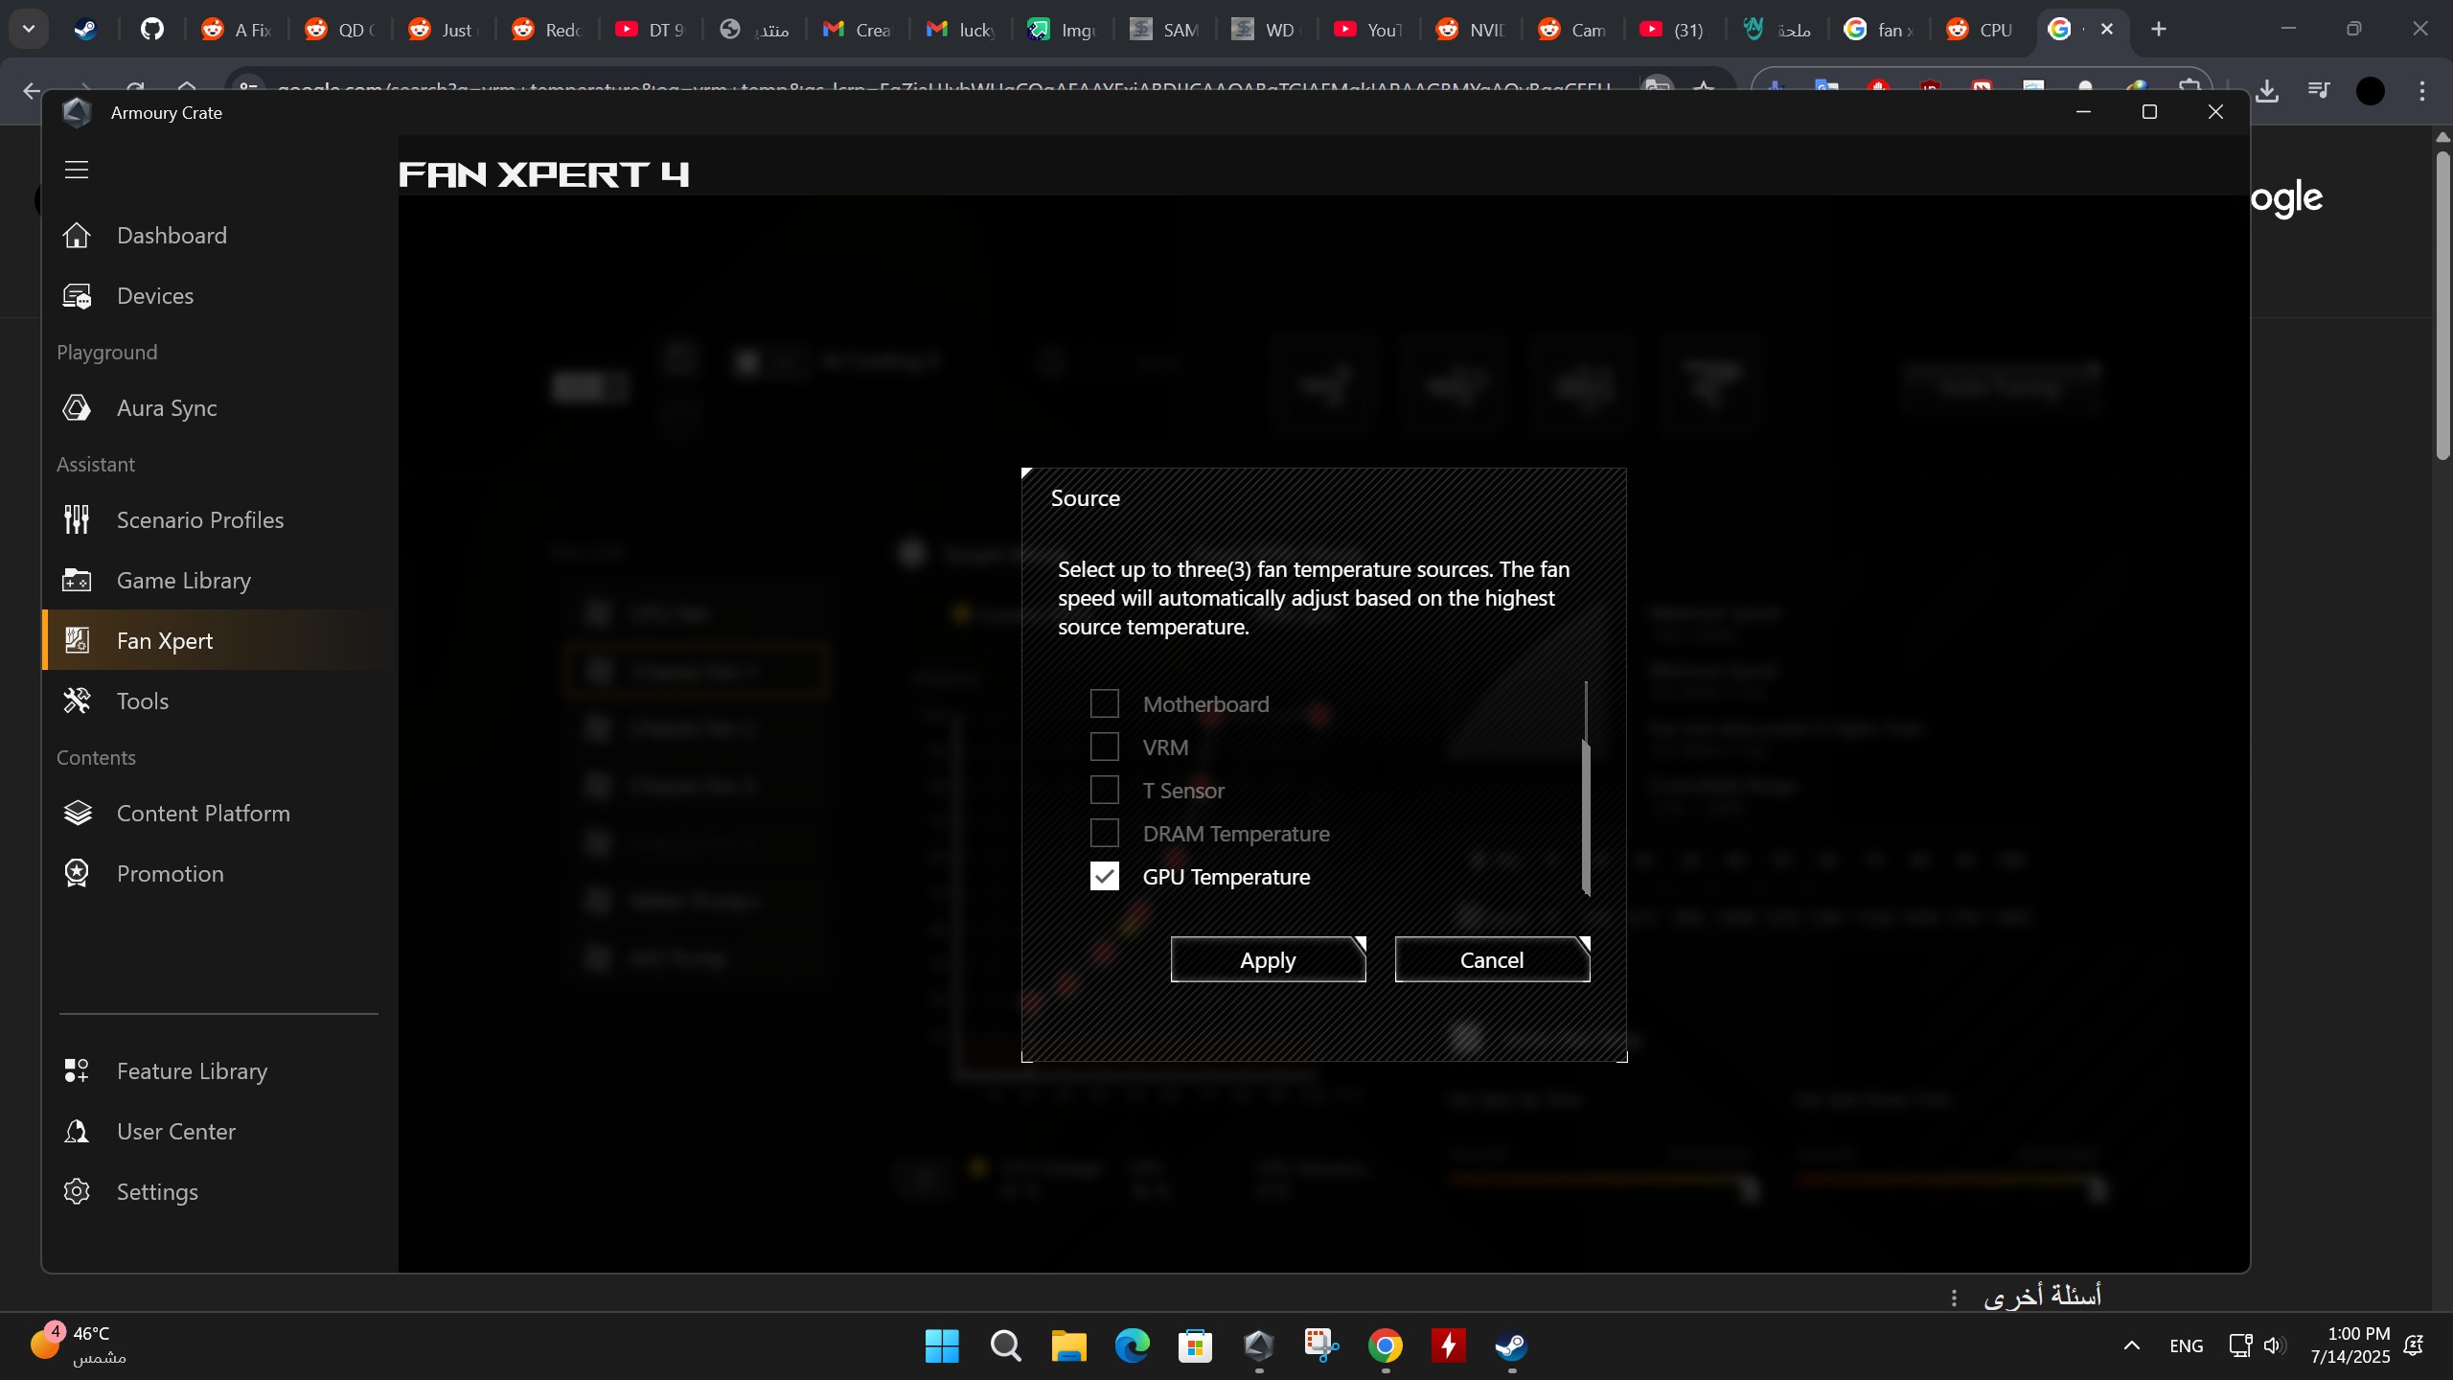Maximize the Armoury Crate window
Viewport: 2453px width, 1380px height.
[x=2149, y=112]
